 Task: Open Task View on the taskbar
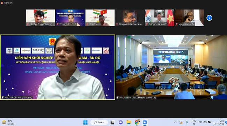coord(112,122)
